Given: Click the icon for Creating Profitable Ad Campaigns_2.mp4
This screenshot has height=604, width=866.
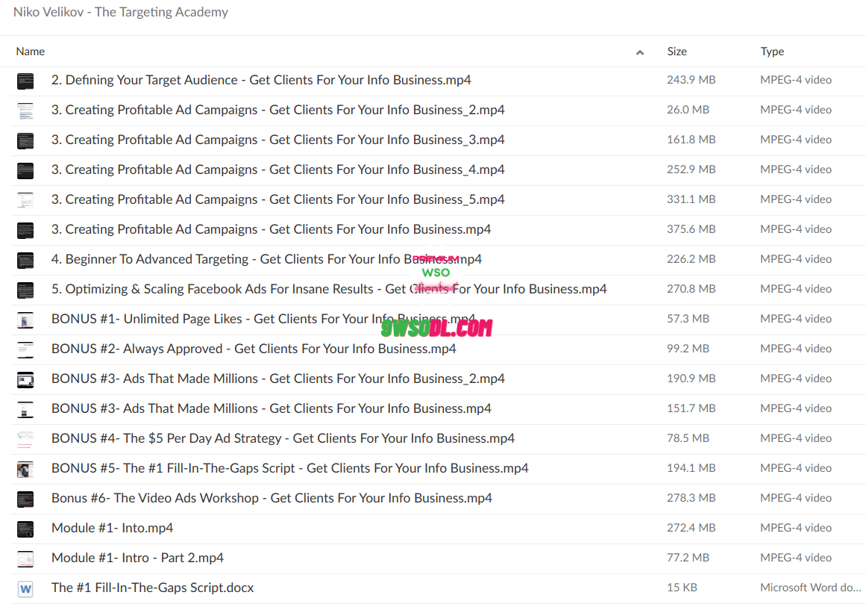Looking at the screenshot, I should [25, 110].
